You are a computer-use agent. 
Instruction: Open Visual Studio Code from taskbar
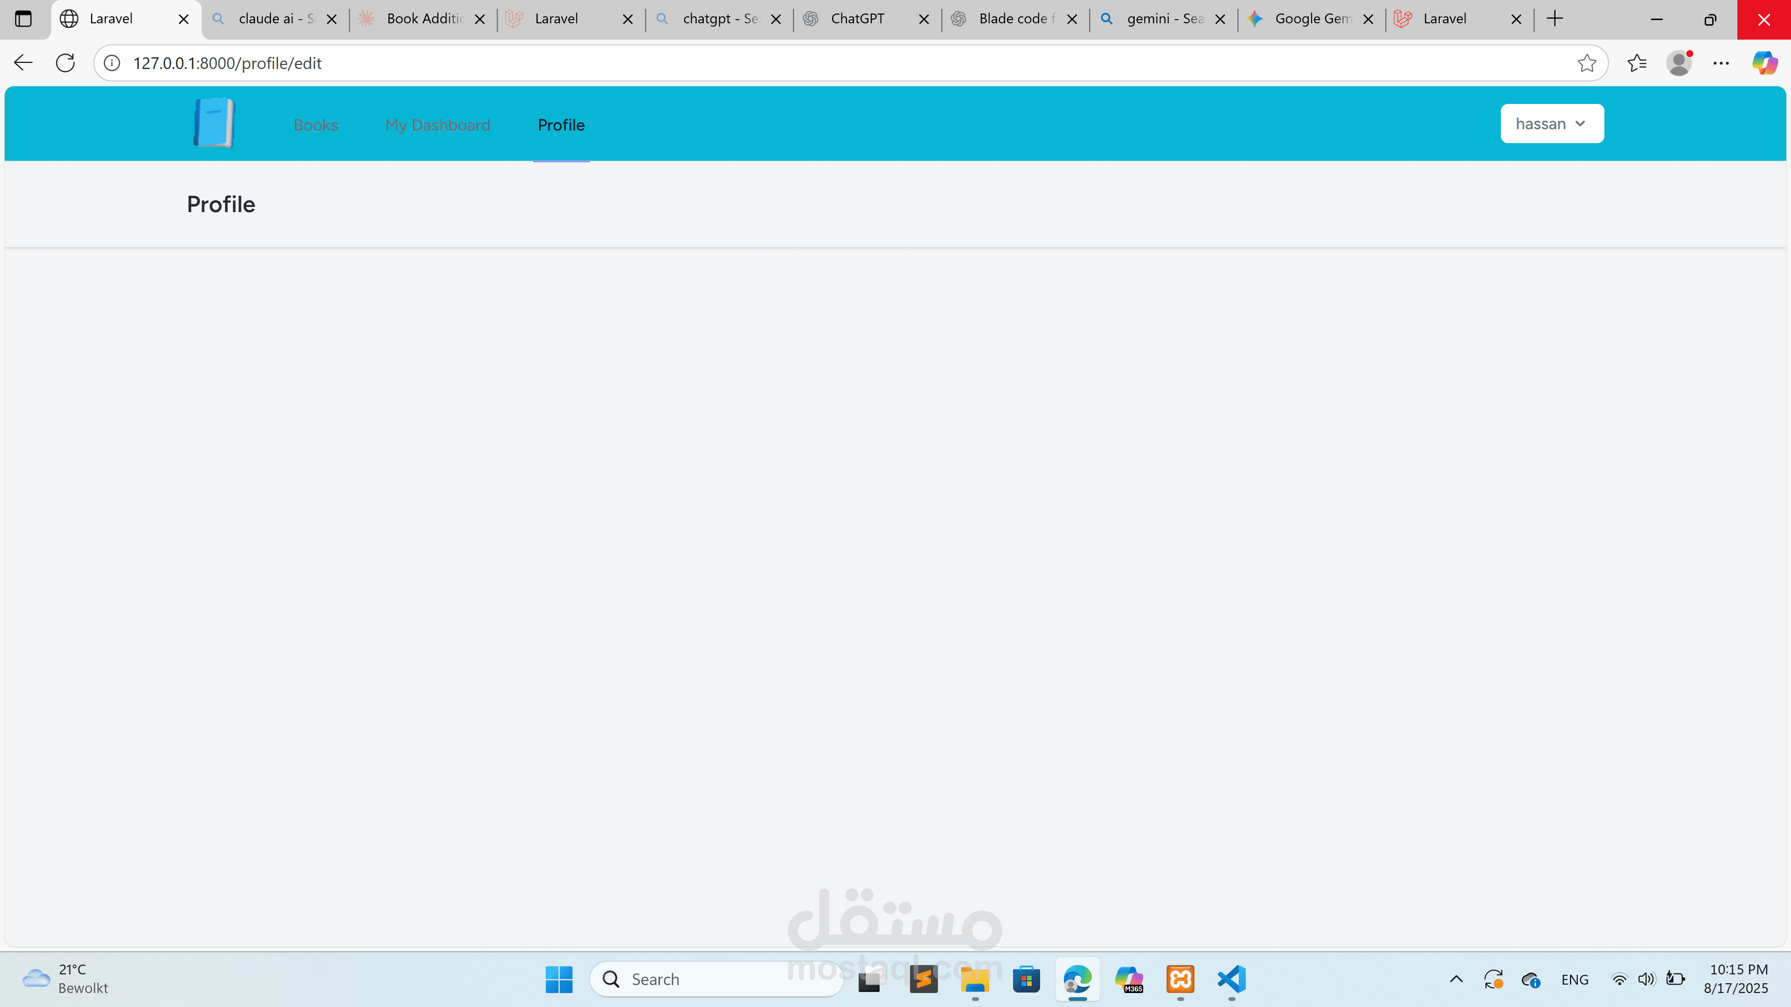(1232, 979)
